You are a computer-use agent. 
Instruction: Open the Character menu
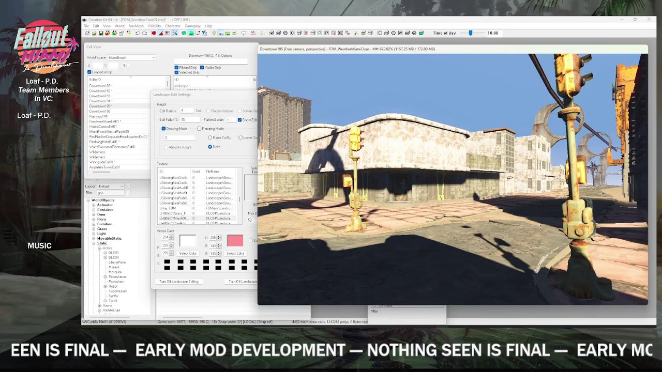tap(173, 26)
